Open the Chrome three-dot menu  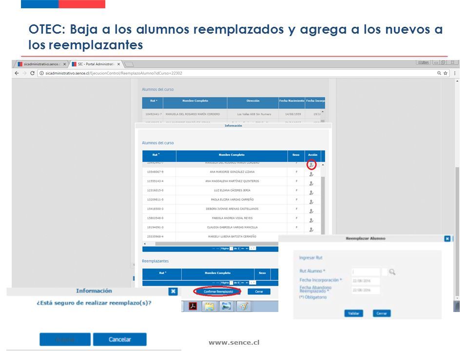tap(454, 73)
